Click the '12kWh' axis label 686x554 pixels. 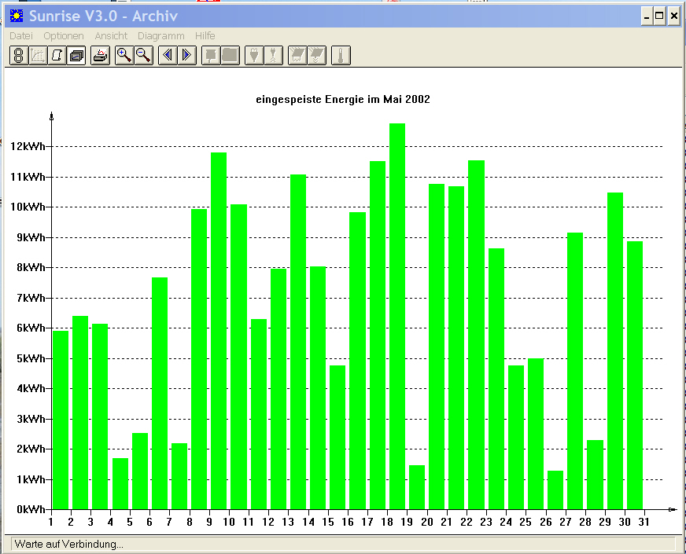click(28, 146)
